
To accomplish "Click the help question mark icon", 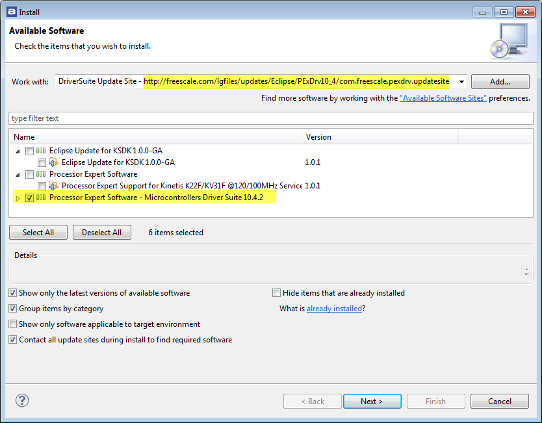I will pyautogui.click(x=22, y=401).
